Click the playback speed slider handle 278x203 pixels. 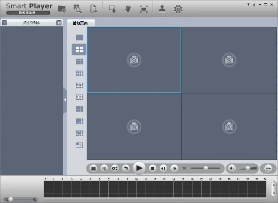coord(206,168)
